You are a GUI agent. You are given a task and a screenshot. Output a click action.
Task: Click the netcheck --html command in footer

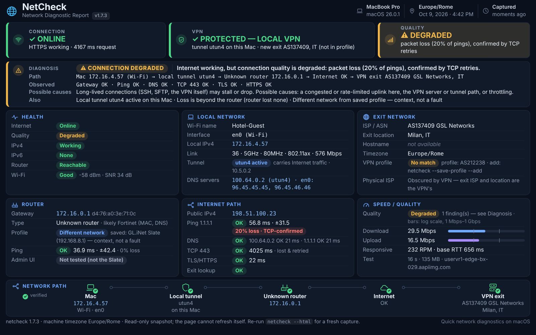point(289,322)
